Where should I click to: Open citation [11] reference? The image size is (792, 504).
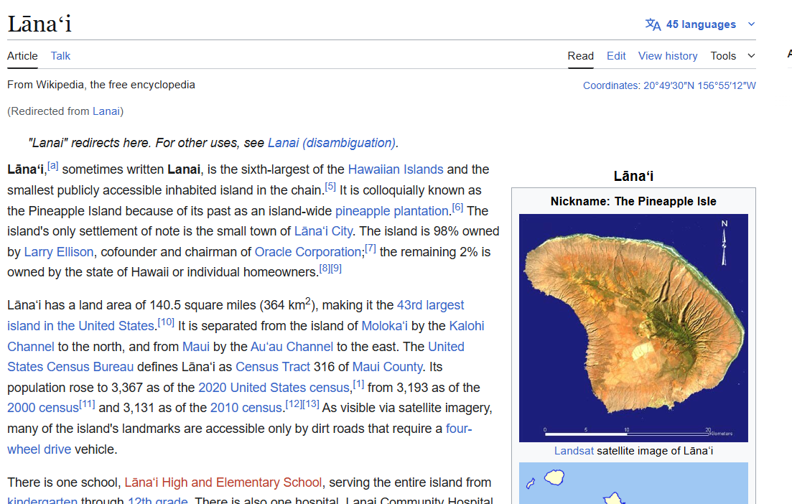pyautogui.click(x=87, y=404)
